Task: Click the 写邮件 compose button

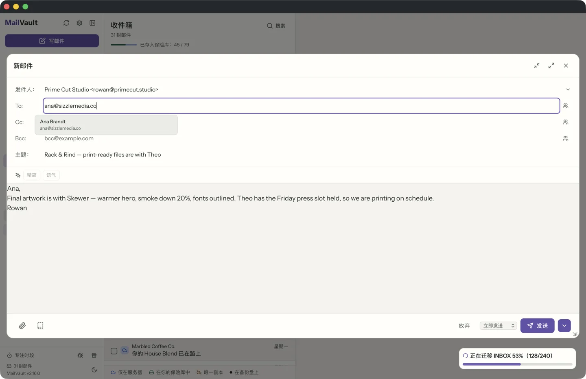Action: (52, 41)
